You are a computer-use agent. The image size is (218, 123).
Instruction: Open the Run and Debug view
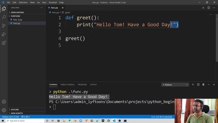point(4,34)
